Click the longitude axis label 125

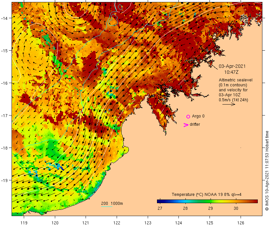[210, 223]
